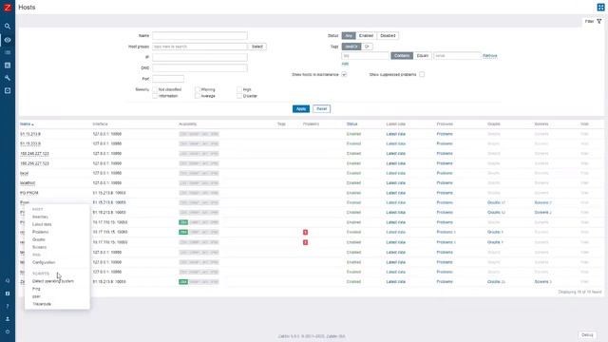Screen dimensions: 608x342
Task: Open the Administration icon in sidebar
Action: pyautogui.click(x=8, y=90)
